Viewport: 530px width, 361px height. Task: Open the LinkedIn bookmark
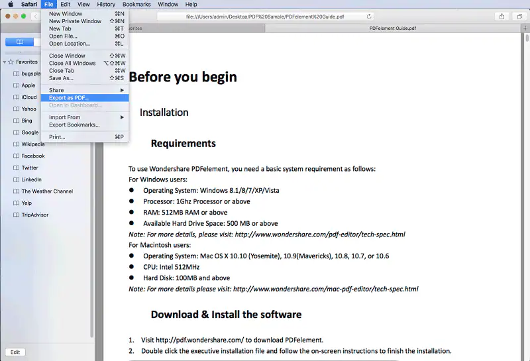point(31,180)
